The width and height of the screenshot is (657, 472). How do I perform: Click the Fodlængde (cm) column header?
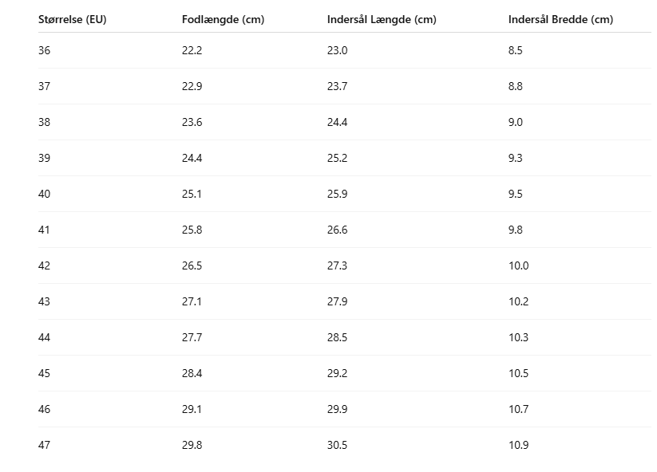pyautogui.click(x=223, y=20)
